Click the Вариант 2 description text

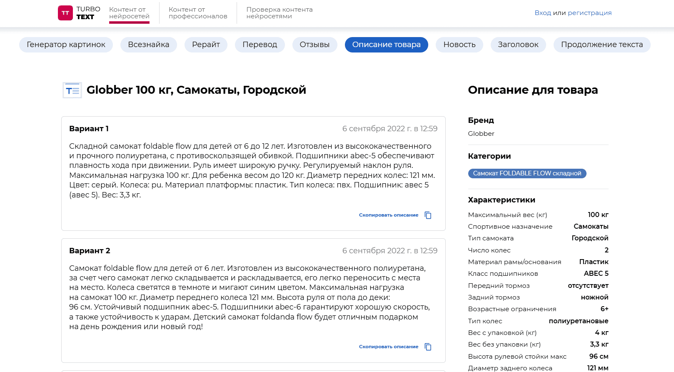click(x=250, y=297)
